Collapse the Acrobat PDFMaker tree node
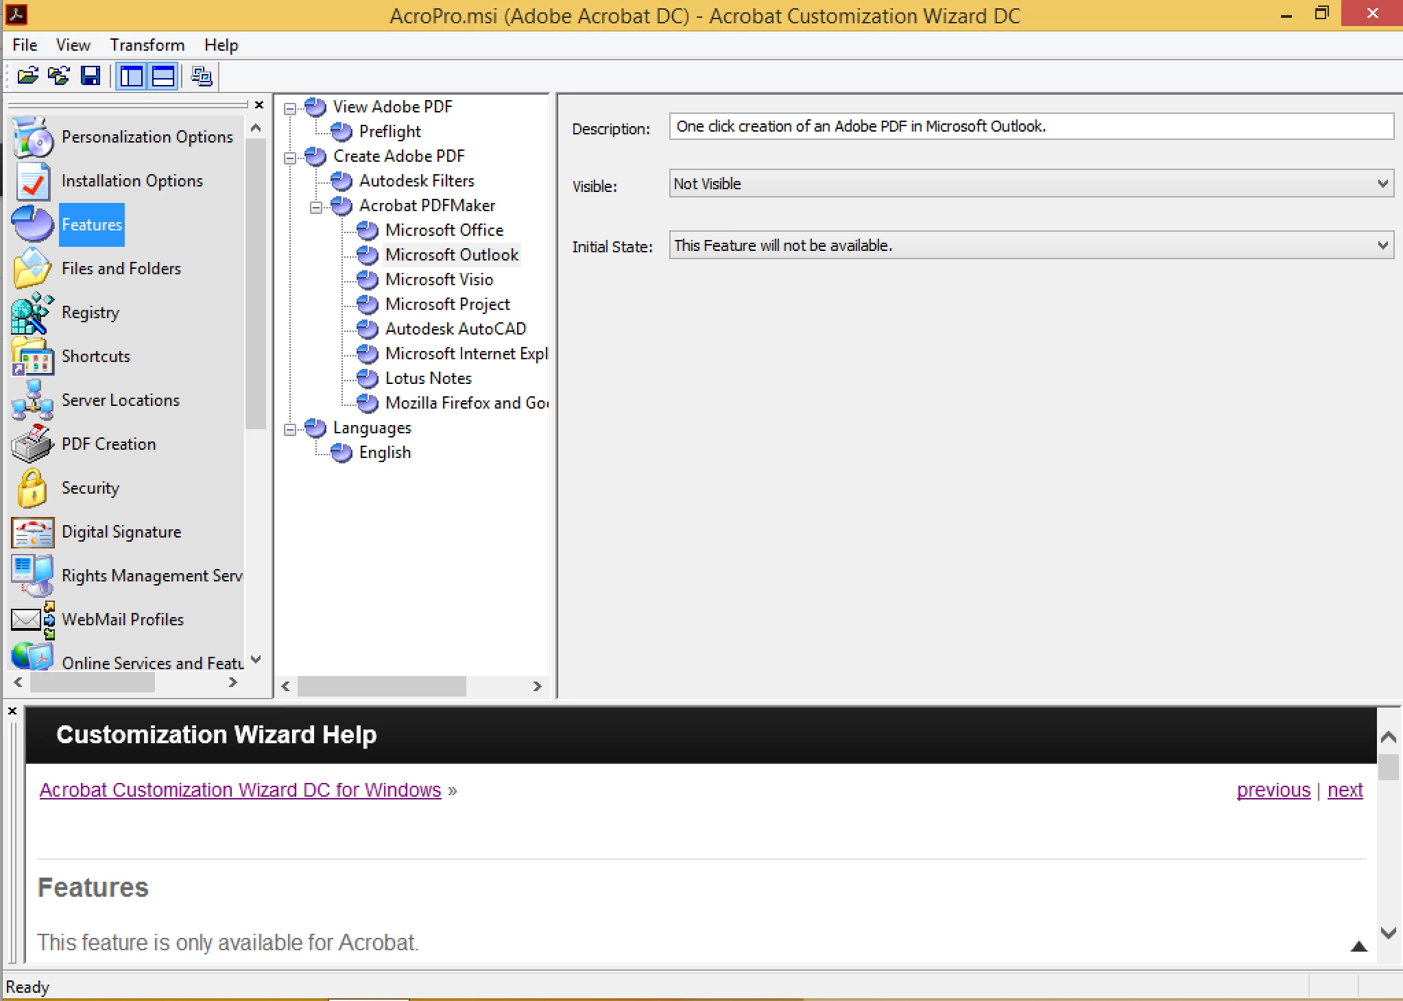1403x1001 pixels. pos(316,206)
